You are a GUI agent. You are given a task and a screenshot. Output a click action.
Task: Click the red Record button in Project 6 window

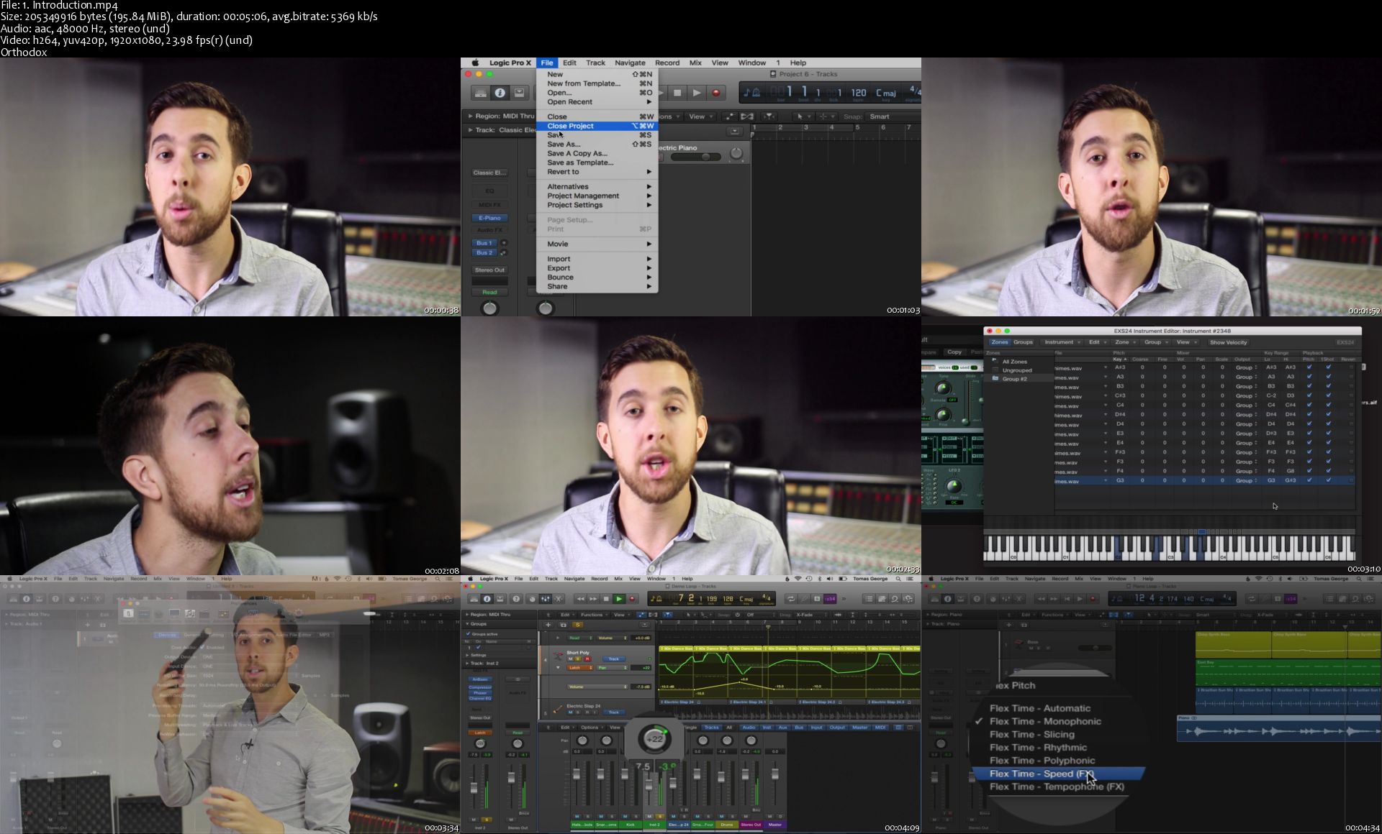click(x=715, y=93)
